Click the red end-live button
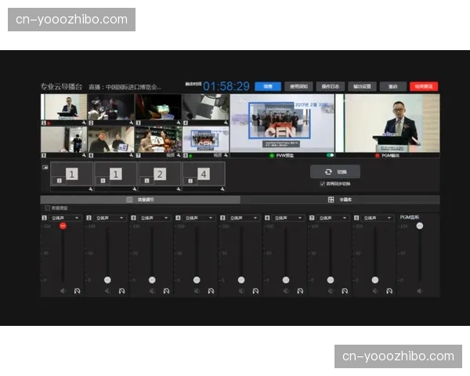This screenshot has width=470, height=376. coord(423,86)
